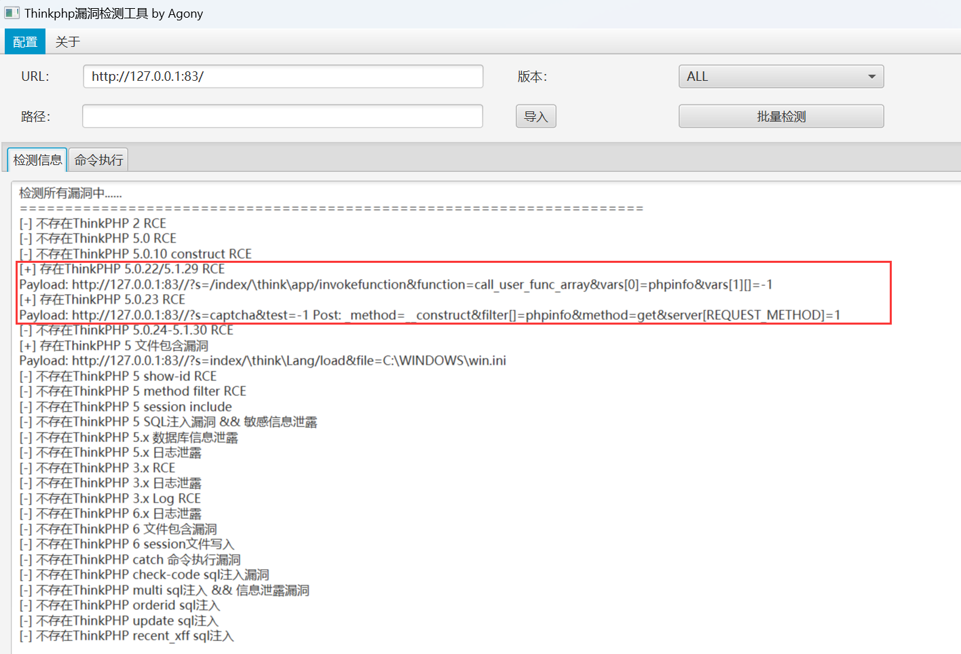Click the ThinkPHP 3.x Log RCE line
The width and height of the screenshot is (961, 654).
point(110,498)
